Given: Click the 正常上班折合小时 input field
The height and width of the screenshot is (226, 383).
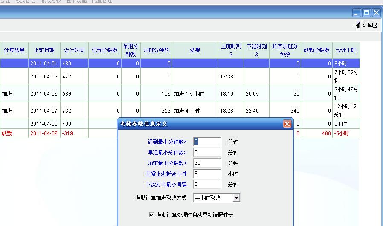Looking at the screenshot, I should pyautogui.click(x=207, y=174).
